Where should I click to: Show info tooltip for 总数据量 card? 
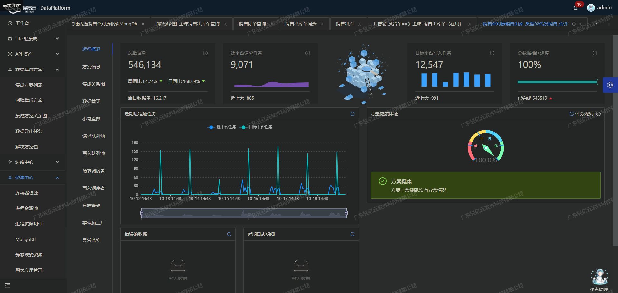coord(205,53)
